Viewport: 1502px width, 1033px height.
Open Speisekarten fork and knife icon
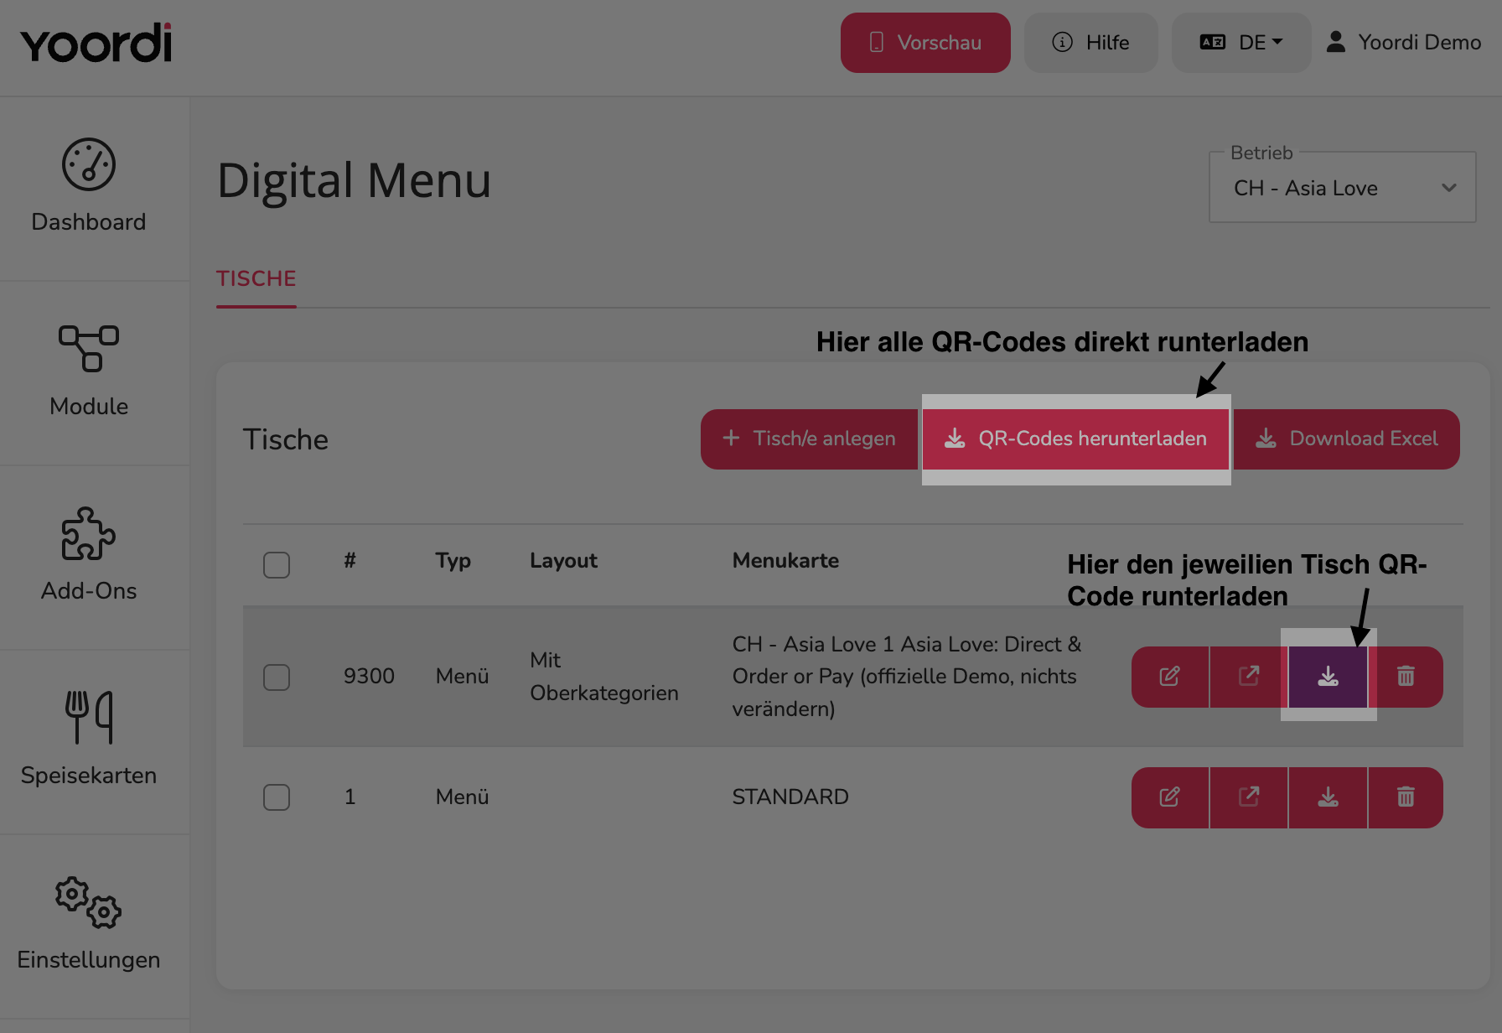[x=89, y=718]
